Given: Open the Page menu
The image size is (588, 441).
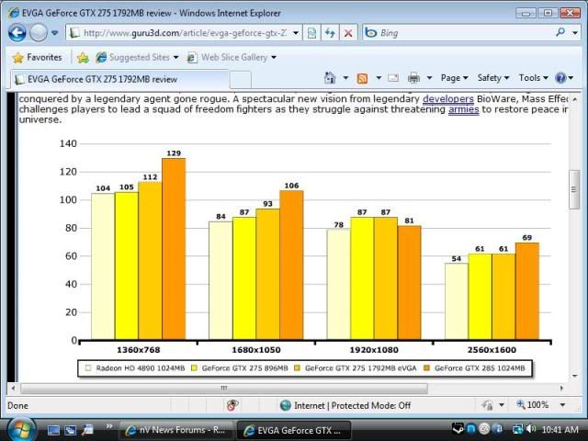Looking at the screenshot, I should 455,78.
